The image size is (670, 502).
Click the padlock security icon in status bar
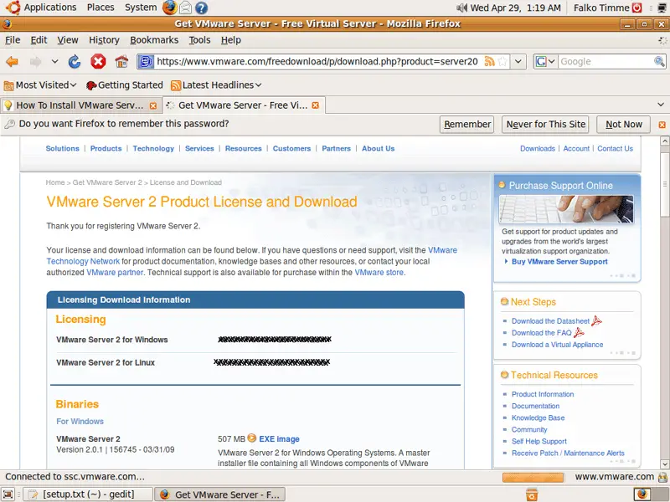click(x=663, y=477)
